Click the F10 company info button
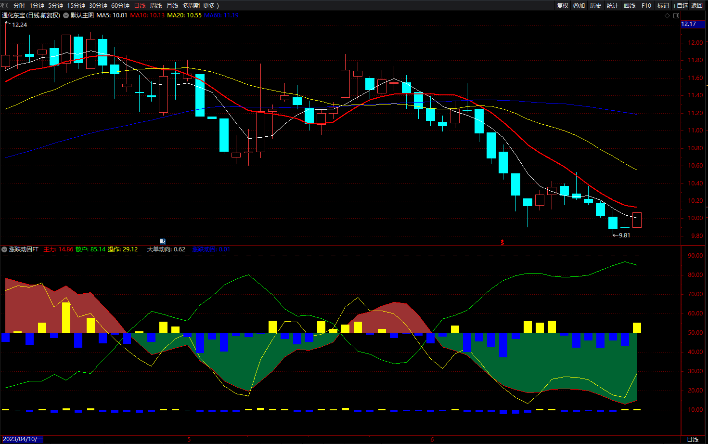708x444 pixels. coord(646,6)
